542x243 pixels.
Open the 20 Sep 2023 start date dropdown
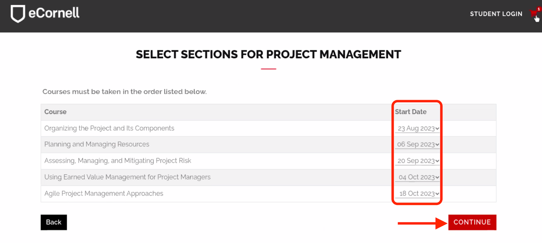click(x=418, y=161)
